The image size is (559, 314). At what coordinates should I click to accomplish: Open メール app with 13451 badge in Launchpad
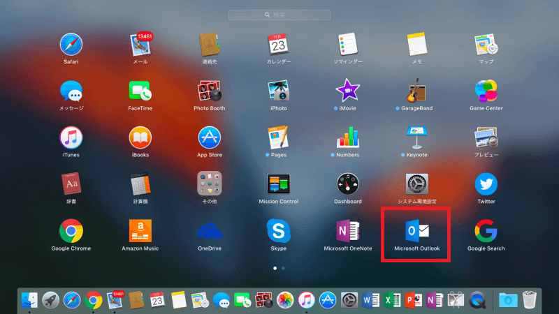tap(140, 45)
